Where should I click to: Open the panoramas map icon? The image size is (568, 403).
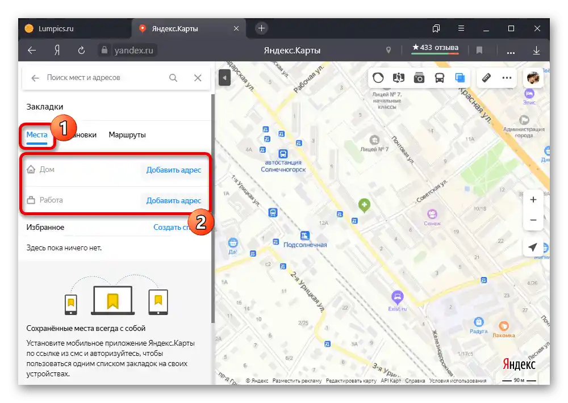click(x=399, y=78)
